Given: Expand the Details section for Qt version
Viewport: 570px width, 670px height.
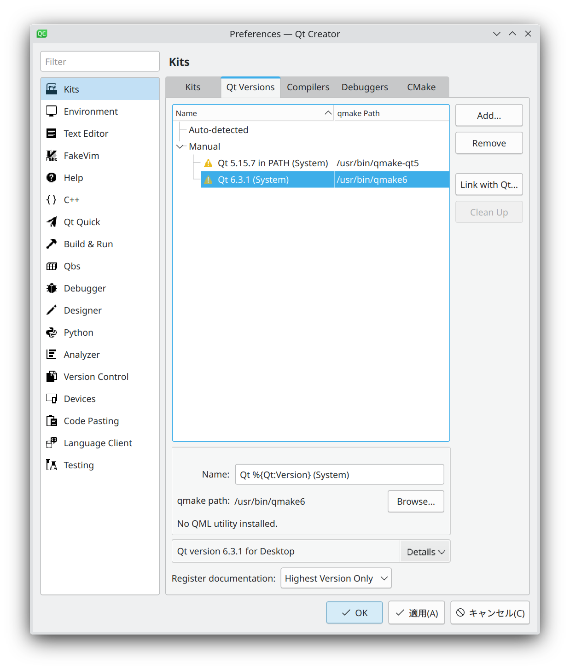Looking at the screenshot, I should coord(425,552).
